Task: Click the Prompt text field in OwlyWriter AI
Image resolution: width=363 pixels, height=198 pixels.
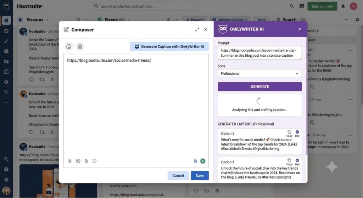Action: 260,53
